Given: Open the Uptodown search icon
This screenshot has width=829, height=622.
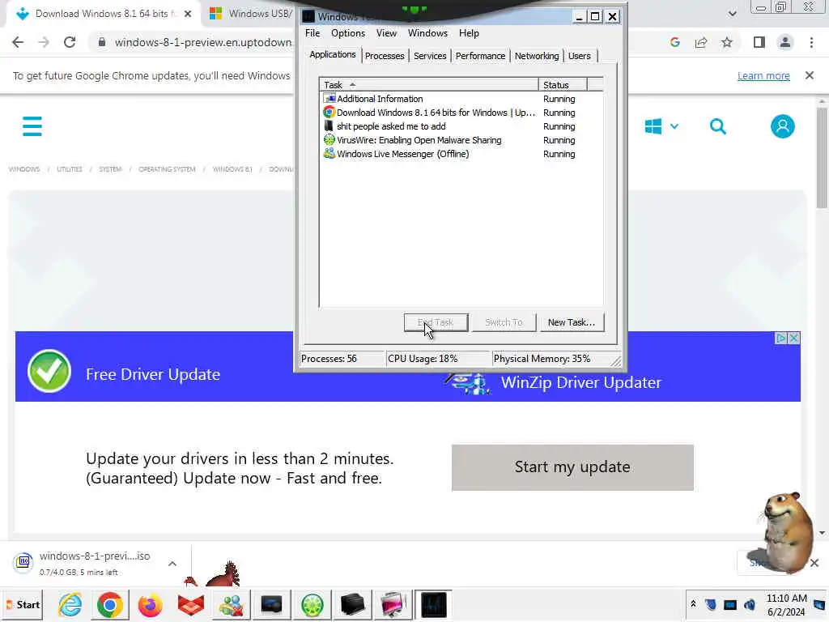Looking at the screenshot, I should (x=718, y=126).
